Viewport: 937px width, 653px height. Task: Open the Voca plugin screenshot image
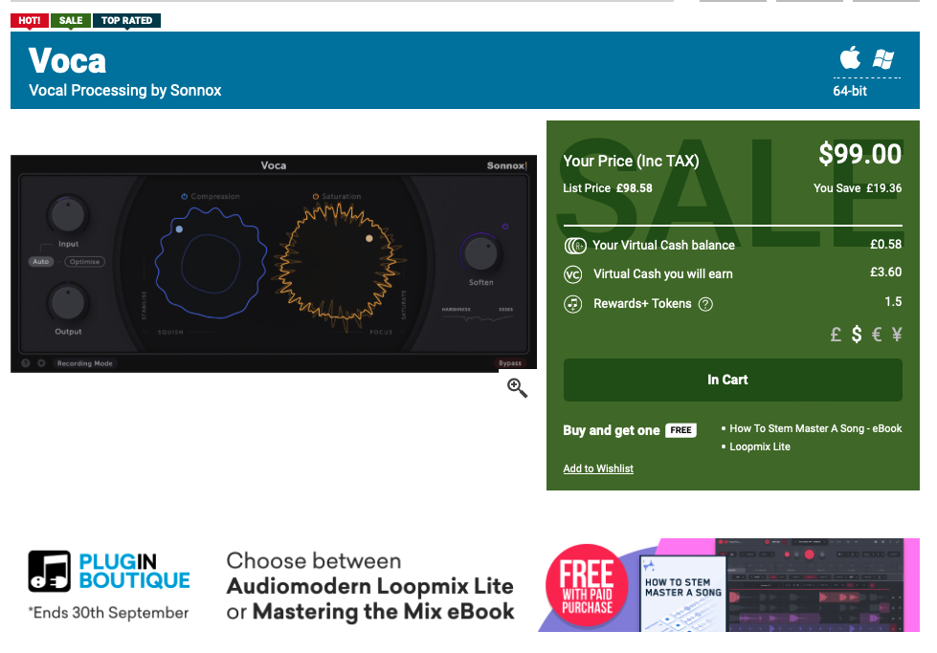[x=274, y=263]
